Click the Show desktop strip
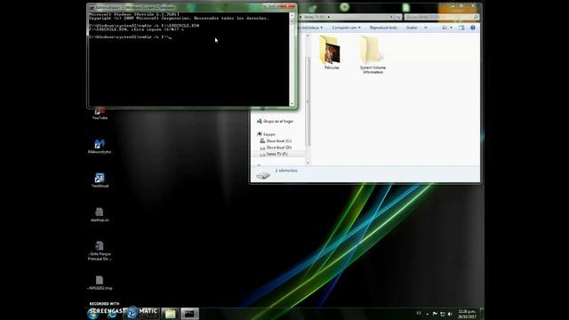The width and height of the screenshot is (569, 320). pyautogui.click(x=482, y=314)
